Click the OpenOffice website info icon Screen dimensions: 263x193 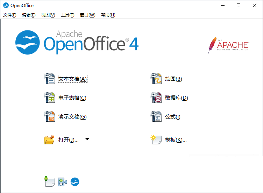(x=75, y=182)
